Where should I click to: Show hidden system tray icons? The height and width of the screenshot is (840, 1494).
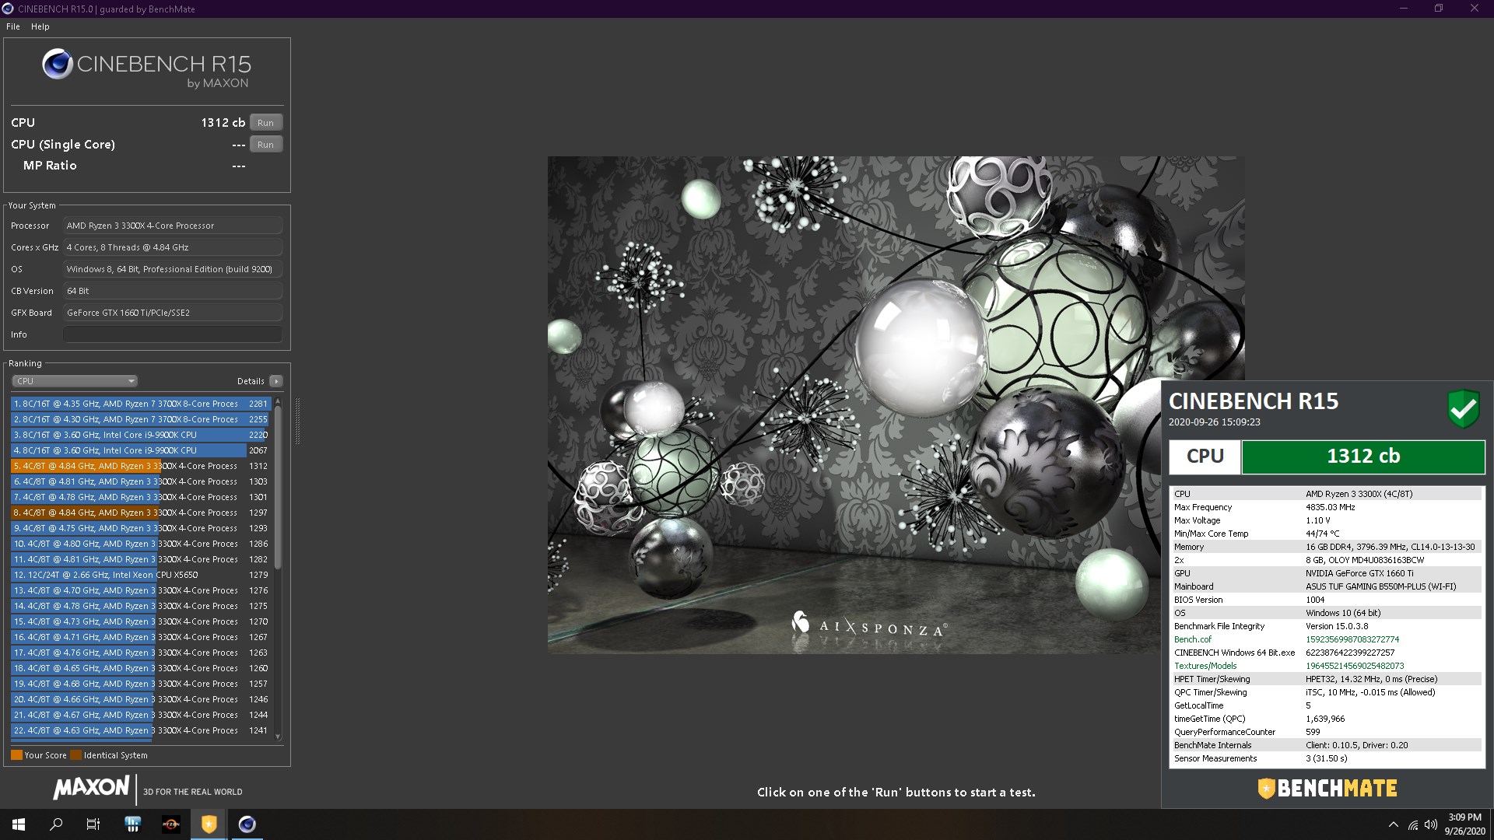[1393, 825]
